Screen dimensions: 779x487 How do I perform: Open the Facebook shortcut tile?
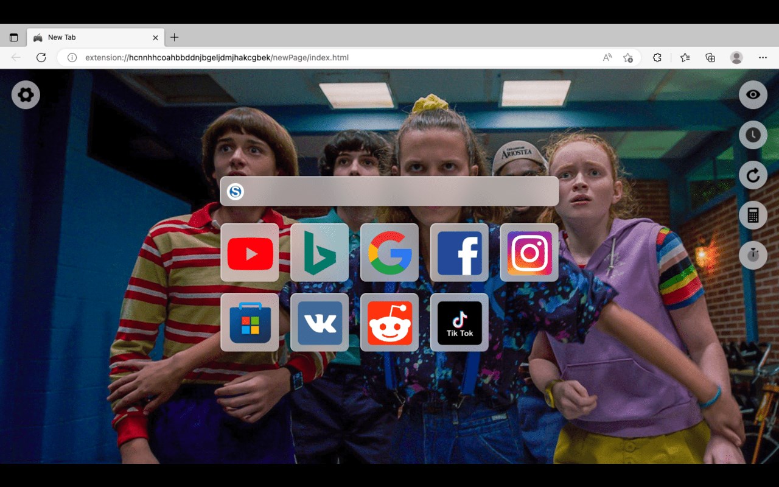[x=459, y=253]
